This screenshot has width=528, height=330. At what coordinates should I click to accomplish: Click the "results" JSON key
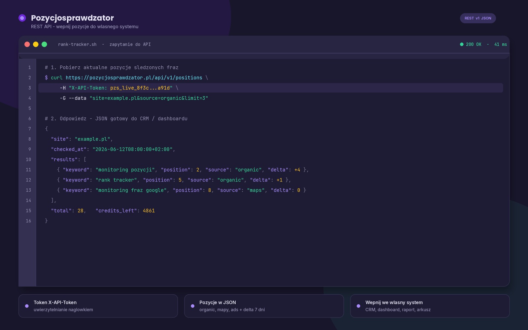pos(64,159)
